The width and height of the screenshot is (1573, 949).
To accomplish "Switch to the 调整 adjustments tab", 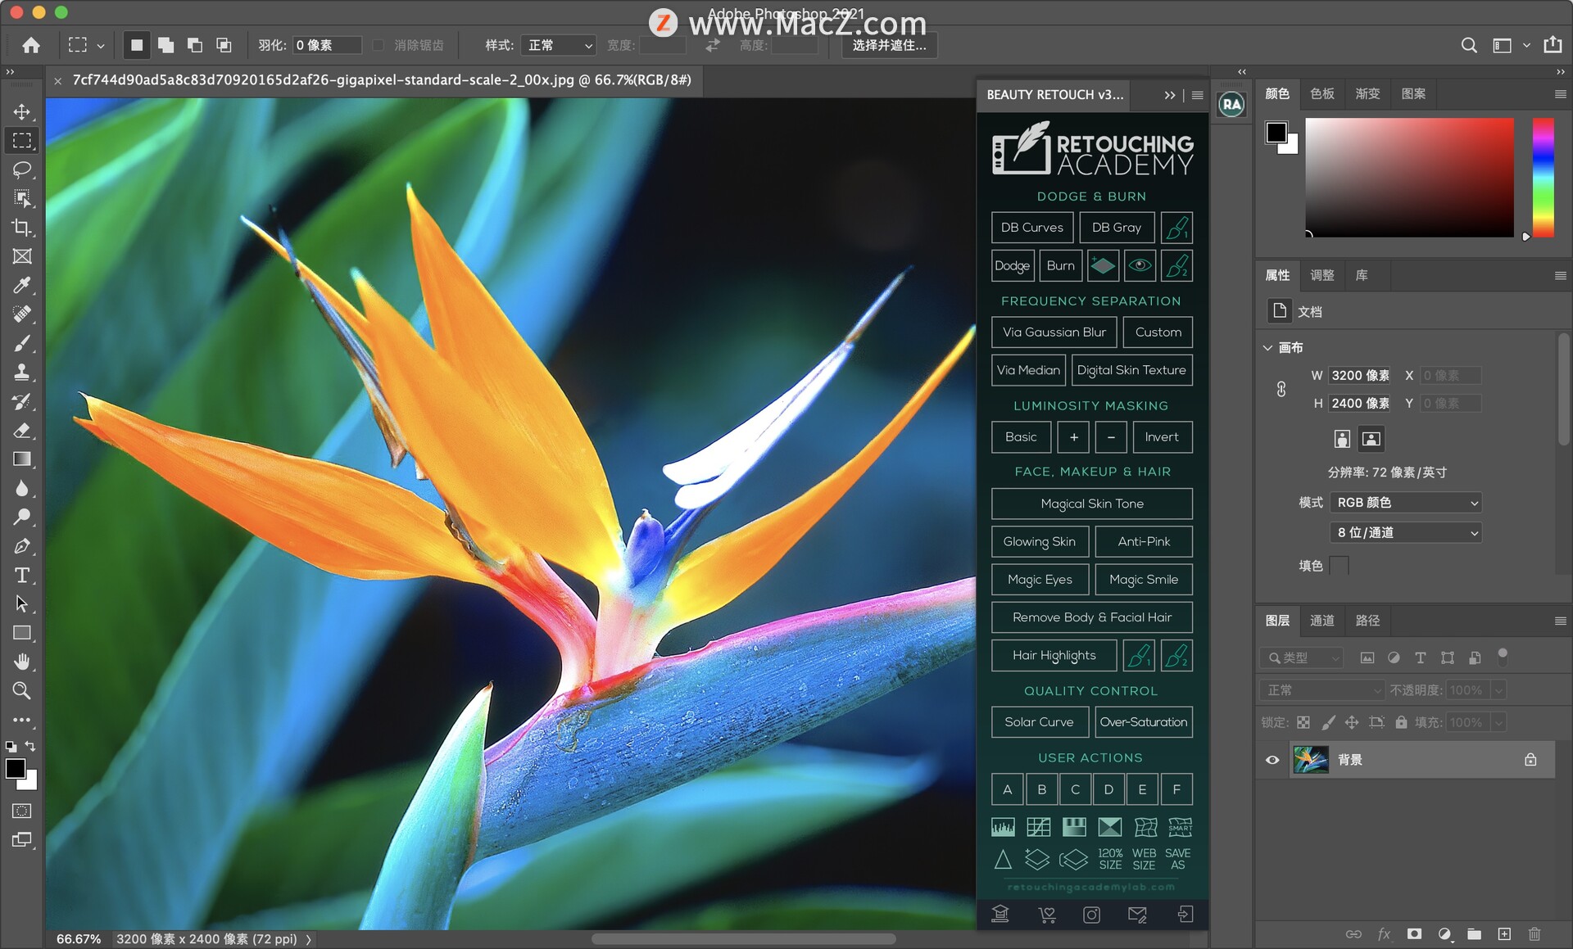I will [1321, 275].
